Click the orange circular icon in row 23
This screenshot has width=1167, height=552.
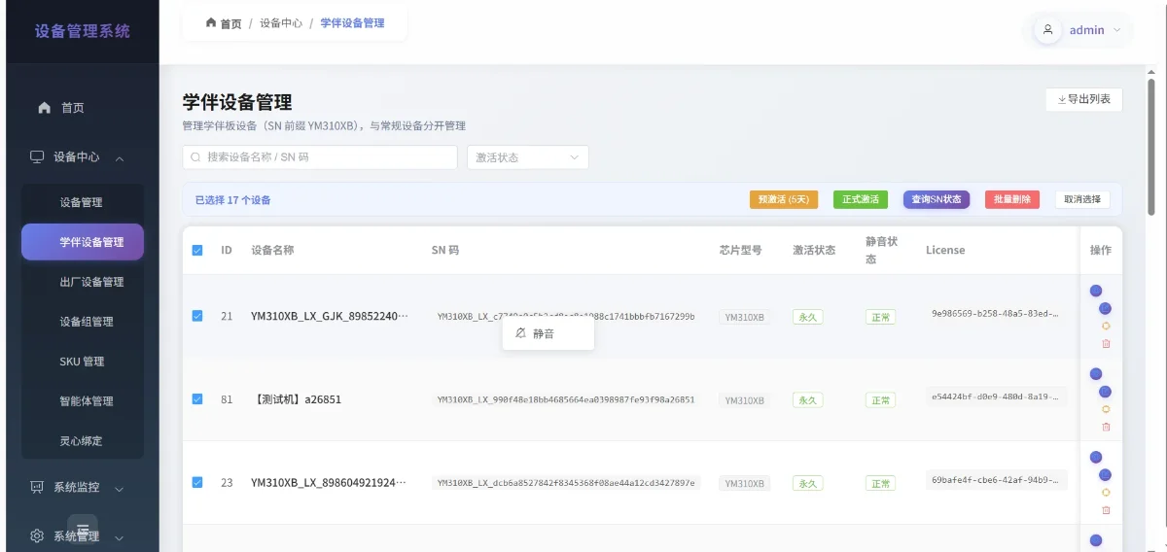click(x=1106, y=492)
